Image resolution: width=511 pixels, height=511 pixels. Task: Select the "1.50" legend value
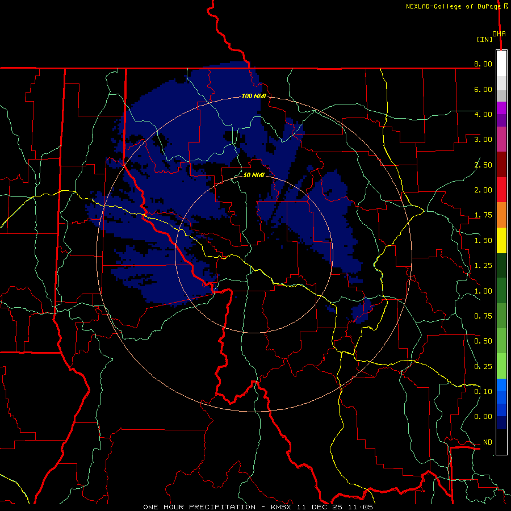[x=483, y=241]
